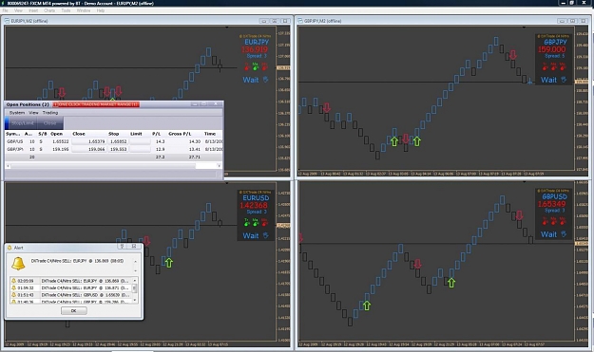Click the bell icon of the 01:59:32 alert
The width and height of the screenshot is (594, 352).
(13, 288)
